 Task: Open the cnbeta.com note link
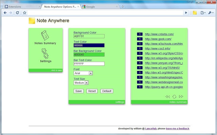(159, 34)
